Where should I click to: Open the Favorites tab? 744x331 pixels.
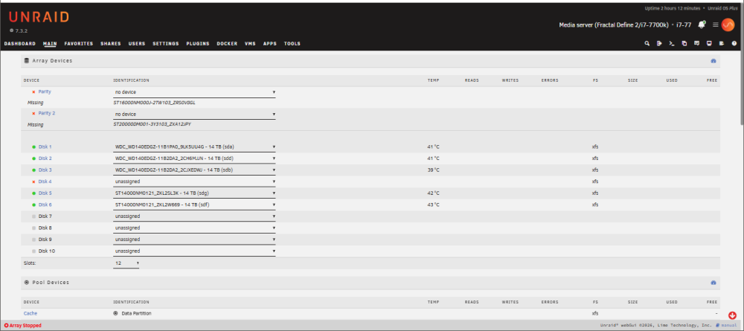(x=79, y=44)
